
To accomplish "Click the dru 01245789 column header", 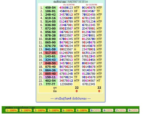I will [x=69, y=5].
